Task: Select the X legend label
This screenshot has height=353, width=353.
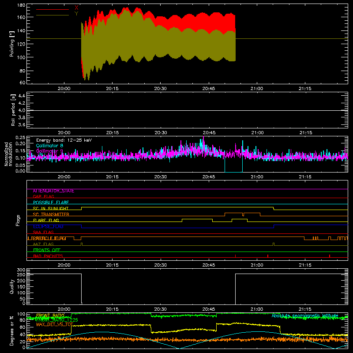Action: click(x=76, y=8)
